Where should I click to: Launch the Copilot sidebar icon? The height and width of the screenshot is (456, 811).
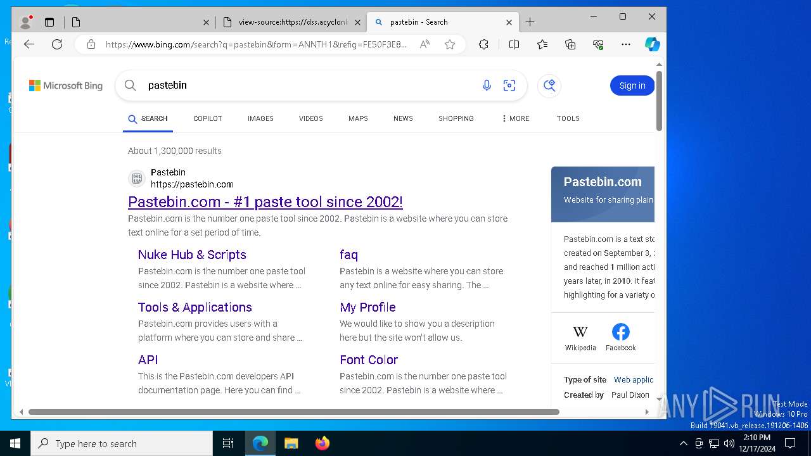coord(653,44)
